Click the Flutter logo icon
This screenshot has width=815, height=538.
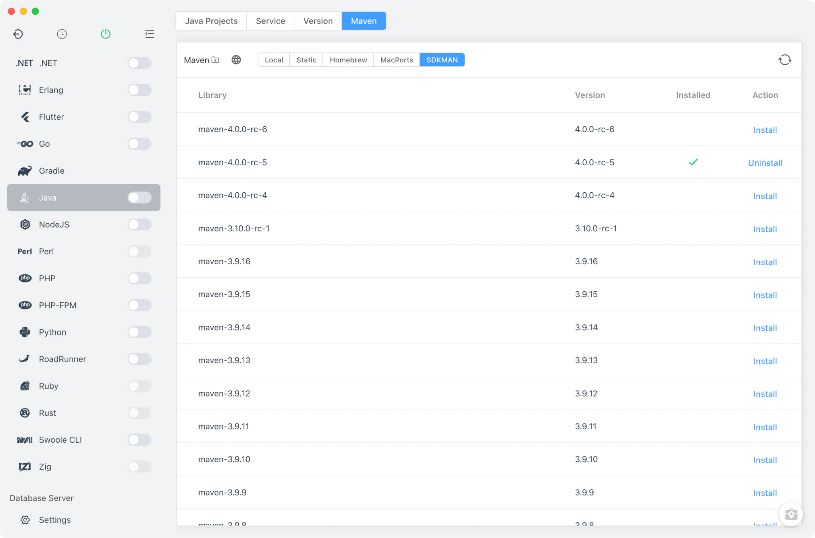pos(25,117)
